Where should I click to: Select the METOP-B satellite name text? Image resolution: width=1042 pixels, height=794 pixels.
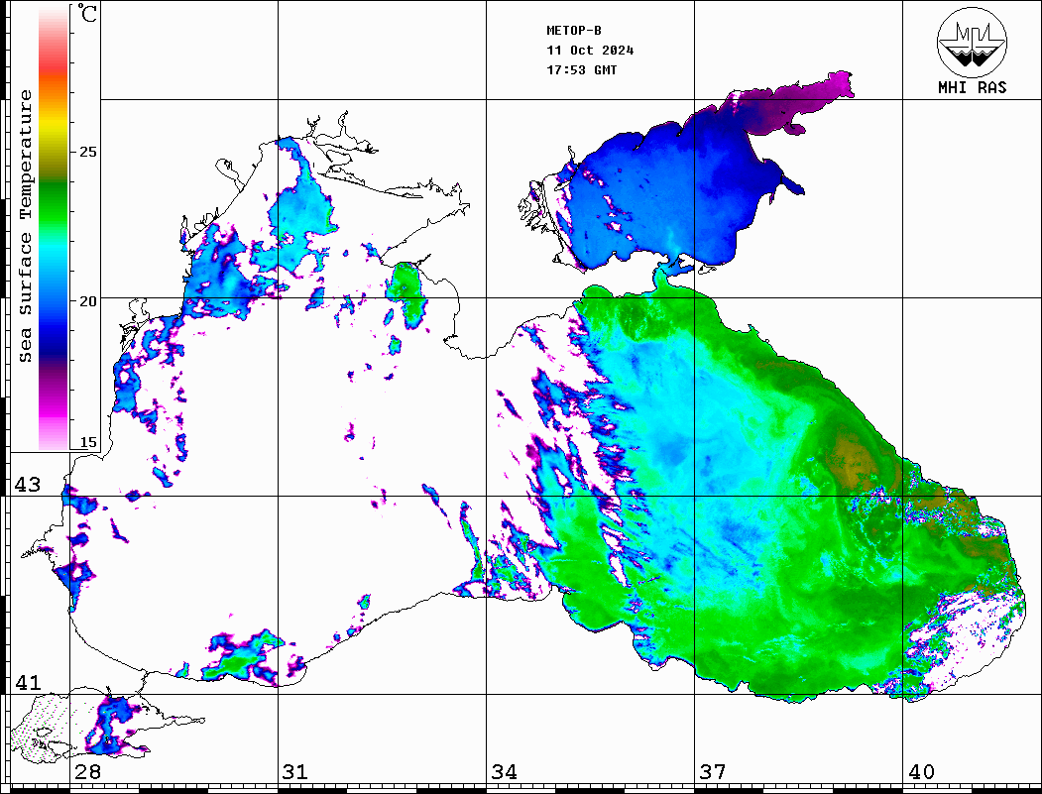574,31
